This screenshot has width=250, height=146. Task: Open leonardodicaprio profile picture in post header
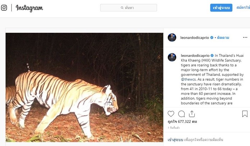172,37
